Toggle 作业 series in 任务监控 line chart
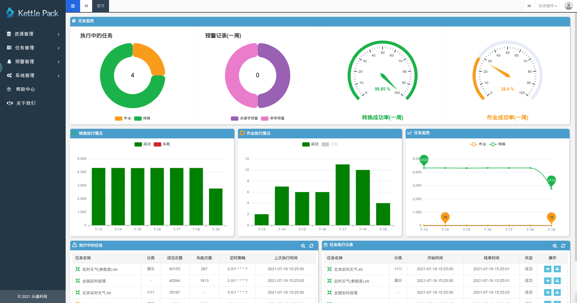The image size is (577, 303). (x=478, y=144)
